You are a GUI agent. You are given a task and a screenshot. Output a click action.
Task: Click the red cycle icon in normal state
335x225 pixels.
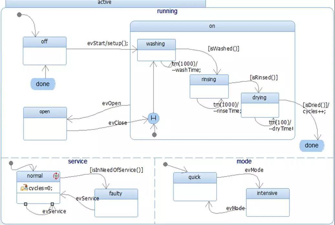(x=56, y=176)
